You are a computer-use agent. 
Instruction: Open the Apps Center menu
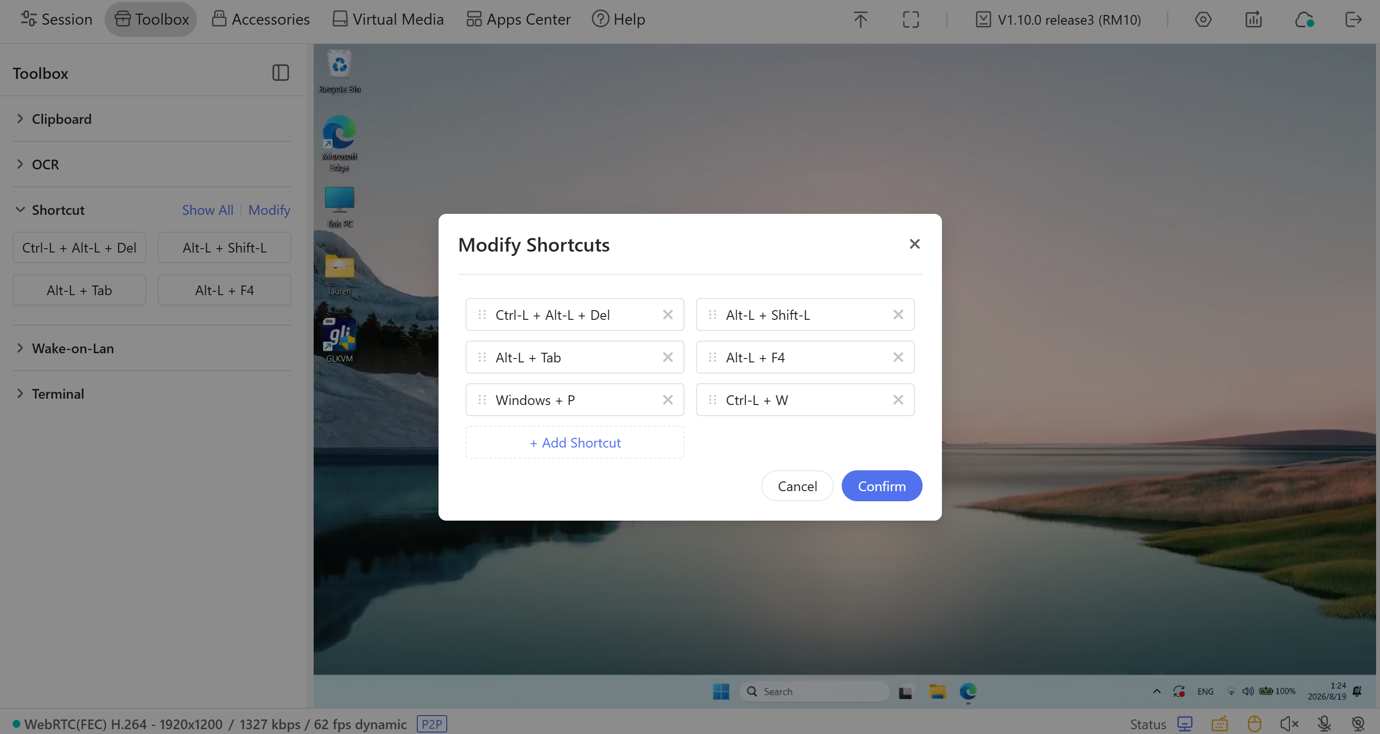(518, 19)
